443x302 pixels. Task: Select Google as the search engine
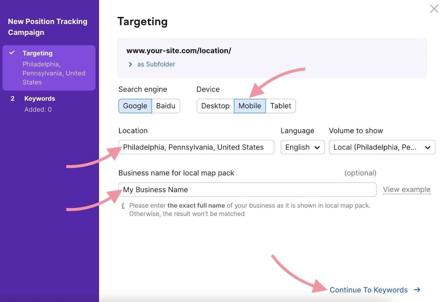tap(135, 106)
